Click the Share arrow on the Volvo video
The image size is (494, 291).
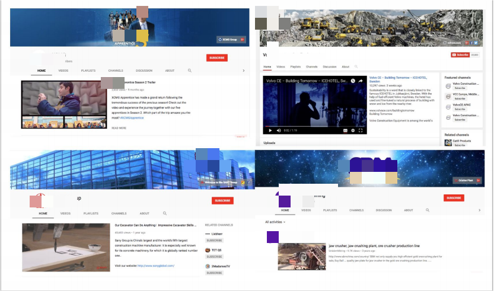(x=360, y=81)
